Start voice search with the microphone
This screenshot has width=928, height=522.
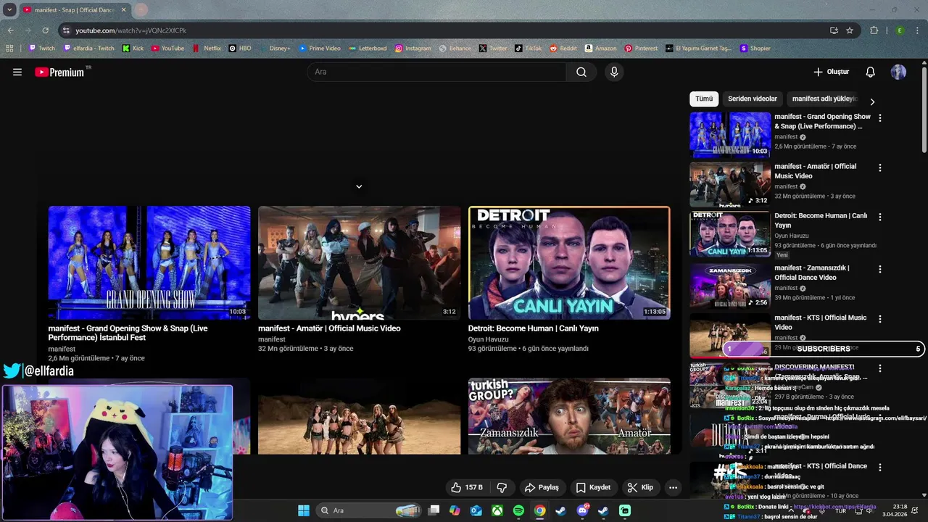pos(614,72)
